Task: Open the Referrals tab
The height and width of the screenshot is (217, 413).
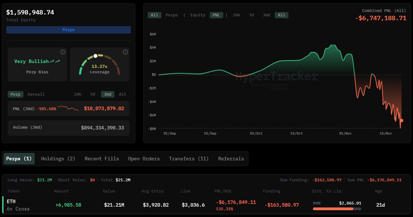Action: [231, 159]
